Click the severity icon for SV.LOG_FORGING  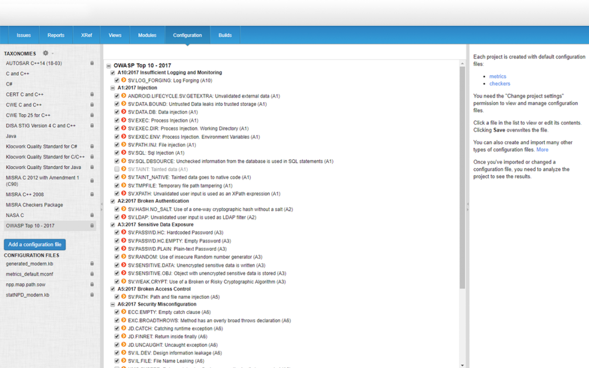coord(124,80)
